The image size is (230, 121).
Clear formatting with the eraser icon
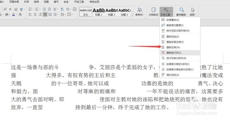[16, 9]
